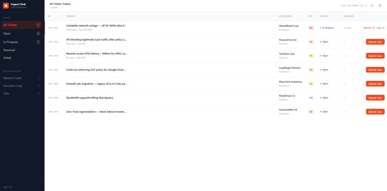
Task: Click customer name 'RetailChain Co'
Action: pyautogui.click(x=287, y=96)
